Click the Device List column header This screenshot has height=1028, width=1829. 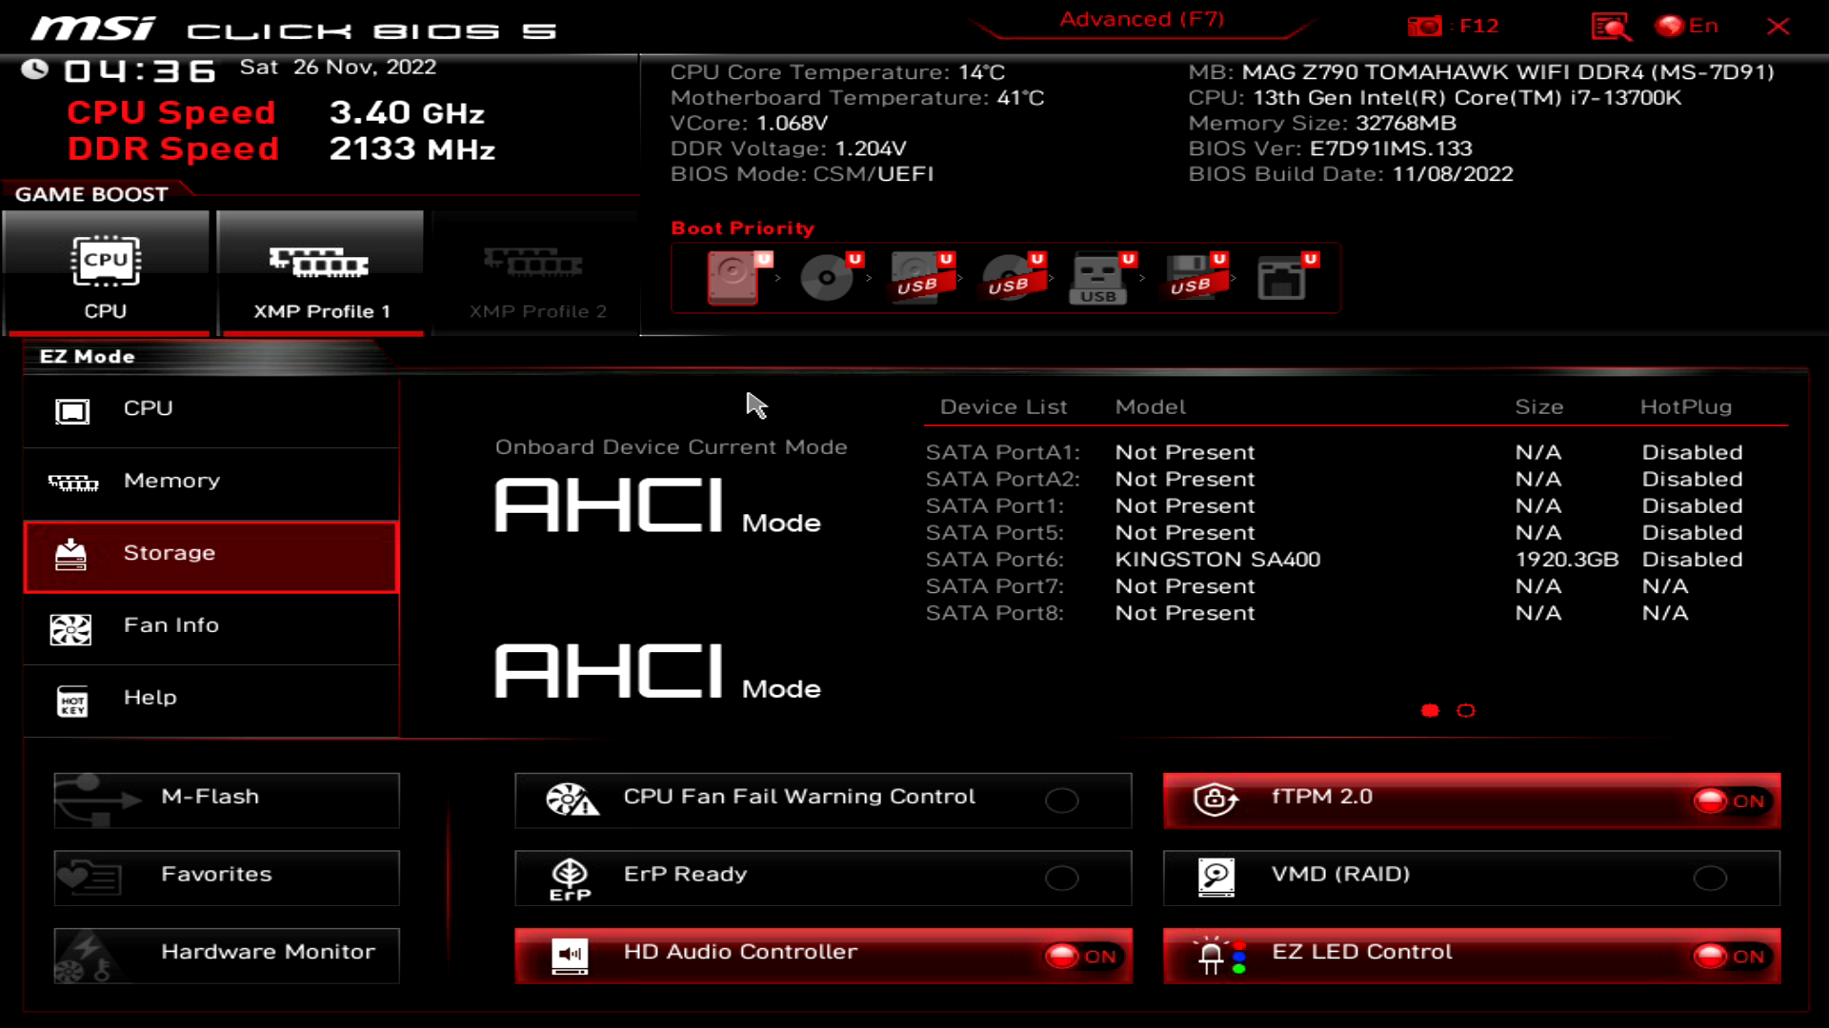pyautogui.click(x=1003, y=407)
